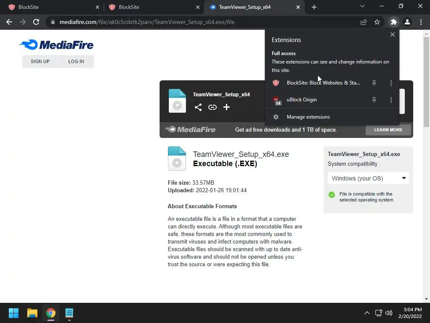Click 'Uploaded: 2022-01-26 19:01:44' text
The image size is (430, 323).
[x=207, y=190]
